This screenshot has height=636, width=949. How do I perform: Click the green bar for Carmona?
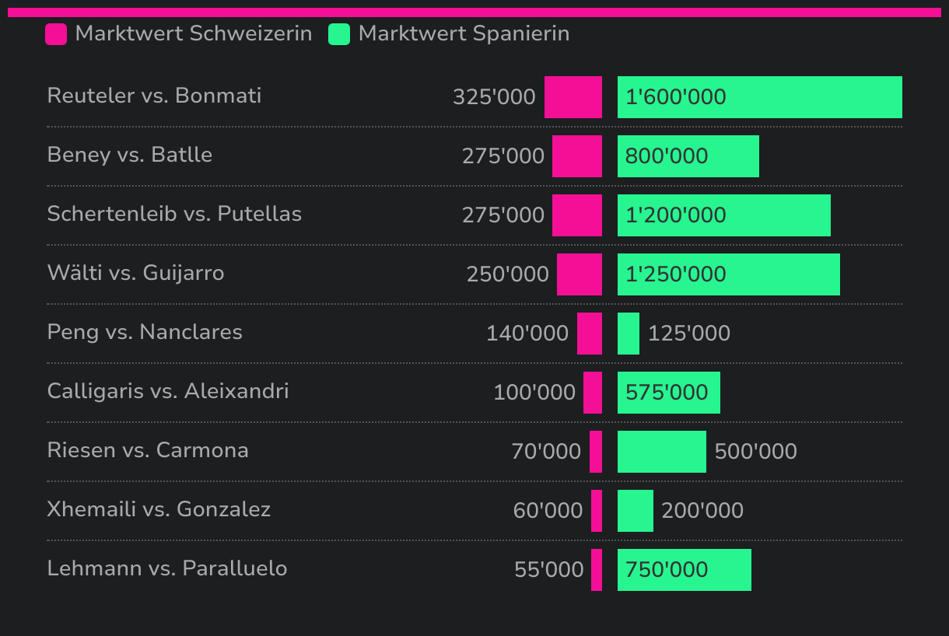coord(661,452)
